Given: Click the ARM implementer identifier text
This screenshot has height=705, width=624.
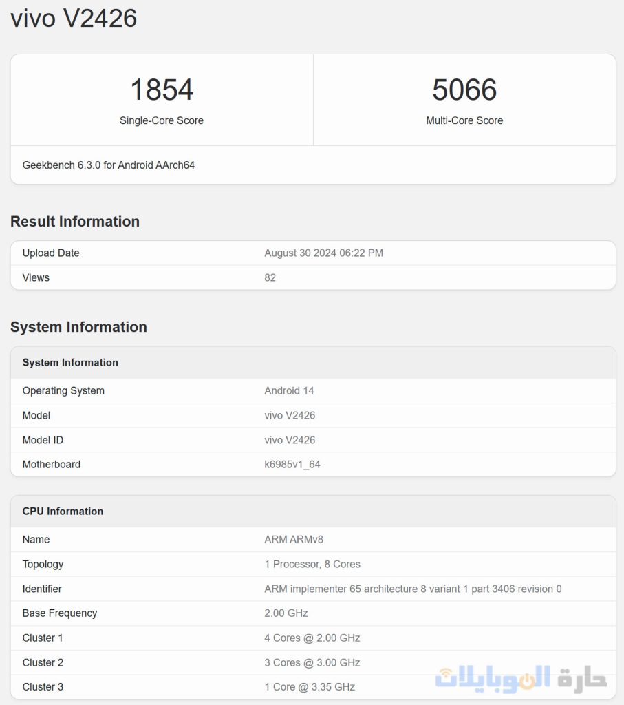Looking at the screenshot, I should pos(413,589).
